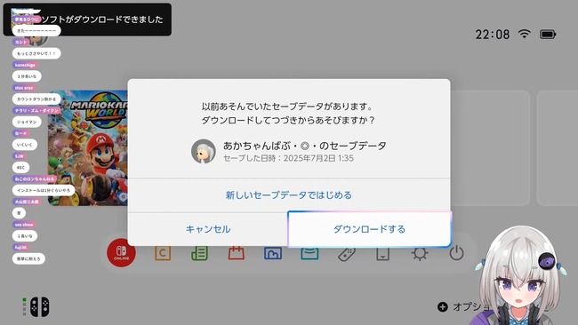
Task: Click chat username stax arax
Action: (24, 88)
